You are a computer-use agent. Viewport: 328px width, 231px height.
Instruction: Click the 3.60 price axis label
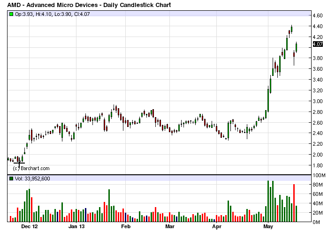click(x=318, y=69)
